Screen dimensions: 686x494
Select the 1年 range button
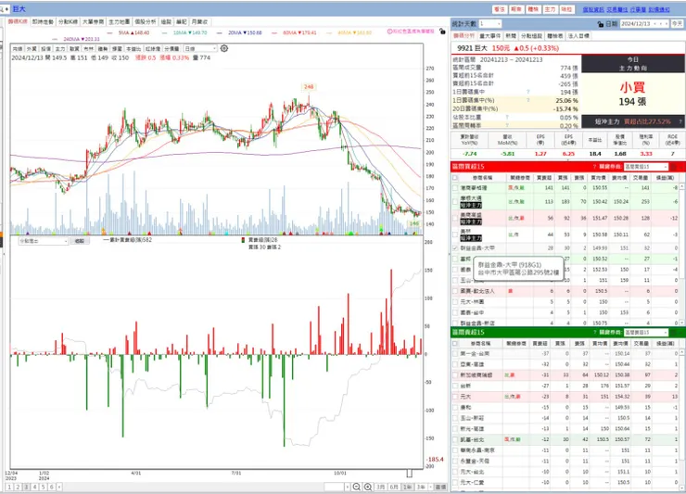(x=407, y=487)
